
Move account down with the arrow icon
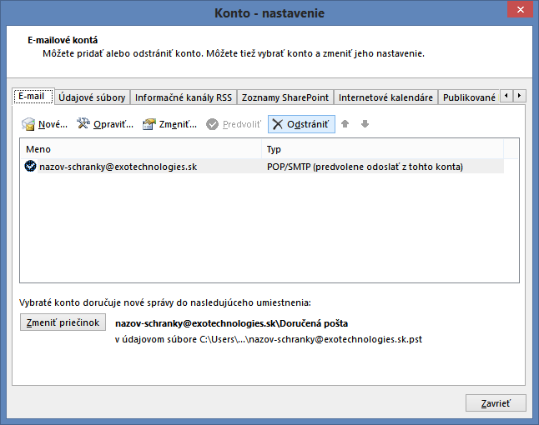coord(365,123)
